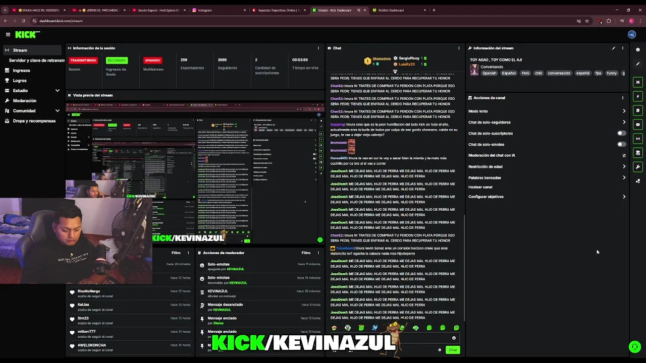Click the chill stream tag

539,73
